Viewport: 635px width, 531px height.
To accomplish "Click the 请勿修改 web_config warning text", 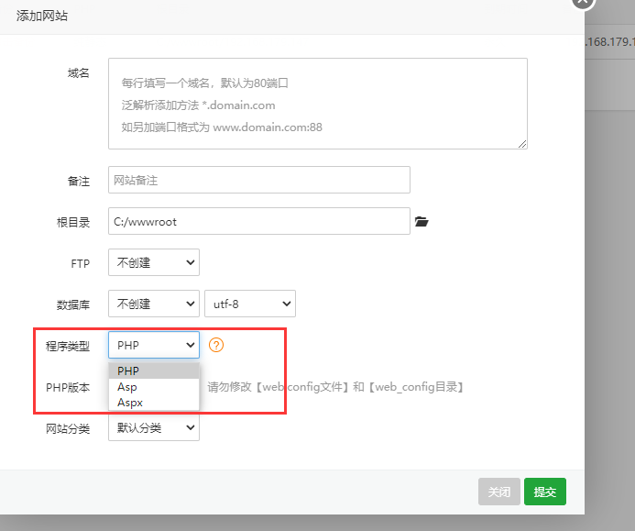I will click(336, 387).
